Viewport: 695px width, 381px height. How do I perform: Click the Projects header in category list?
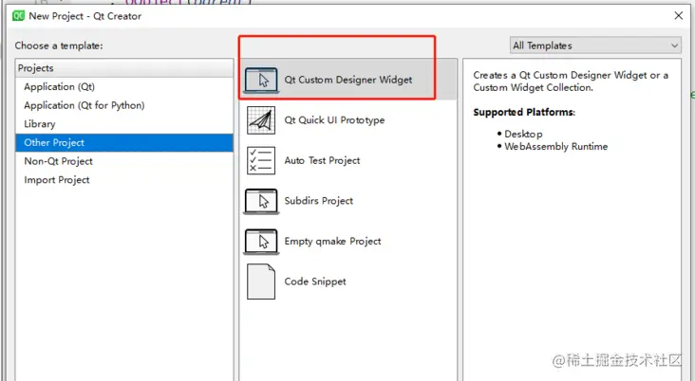tap(124, 68)
